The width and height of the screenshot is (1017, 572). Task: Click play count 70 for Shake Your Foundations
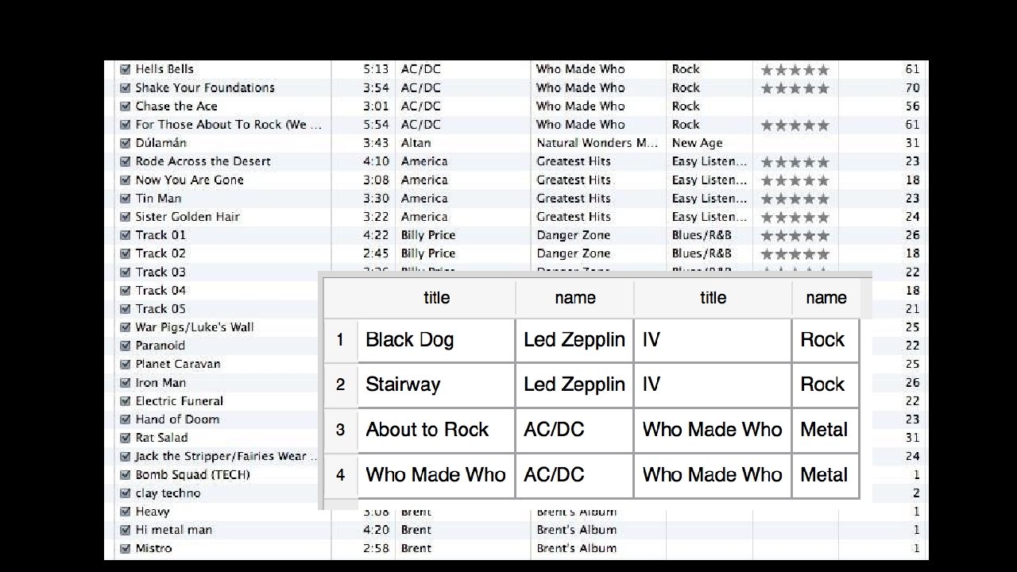tap(912, 87)
